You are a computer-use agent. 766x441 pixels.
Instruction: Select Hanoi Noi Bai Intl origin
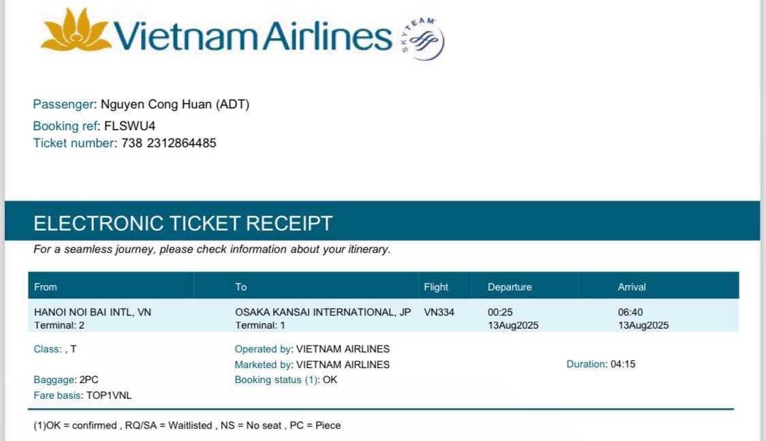(x=93, y=312)
